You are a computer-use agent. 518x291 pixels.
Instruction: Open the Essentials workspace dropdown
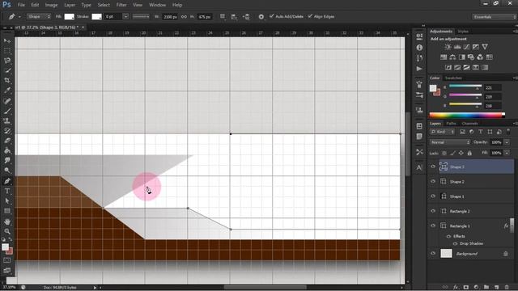click(x=495, y=16)
